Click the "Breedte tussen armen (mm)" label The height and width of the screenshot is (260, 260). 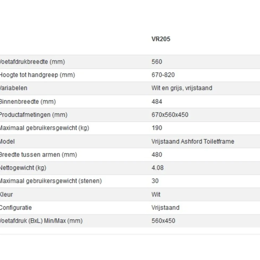point(38,155)
